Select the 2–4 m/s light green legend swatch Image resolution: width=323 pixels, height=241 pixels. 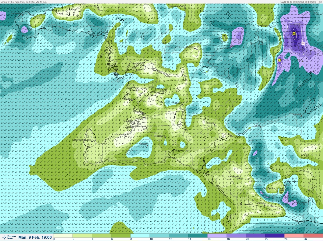click(82, 235)
